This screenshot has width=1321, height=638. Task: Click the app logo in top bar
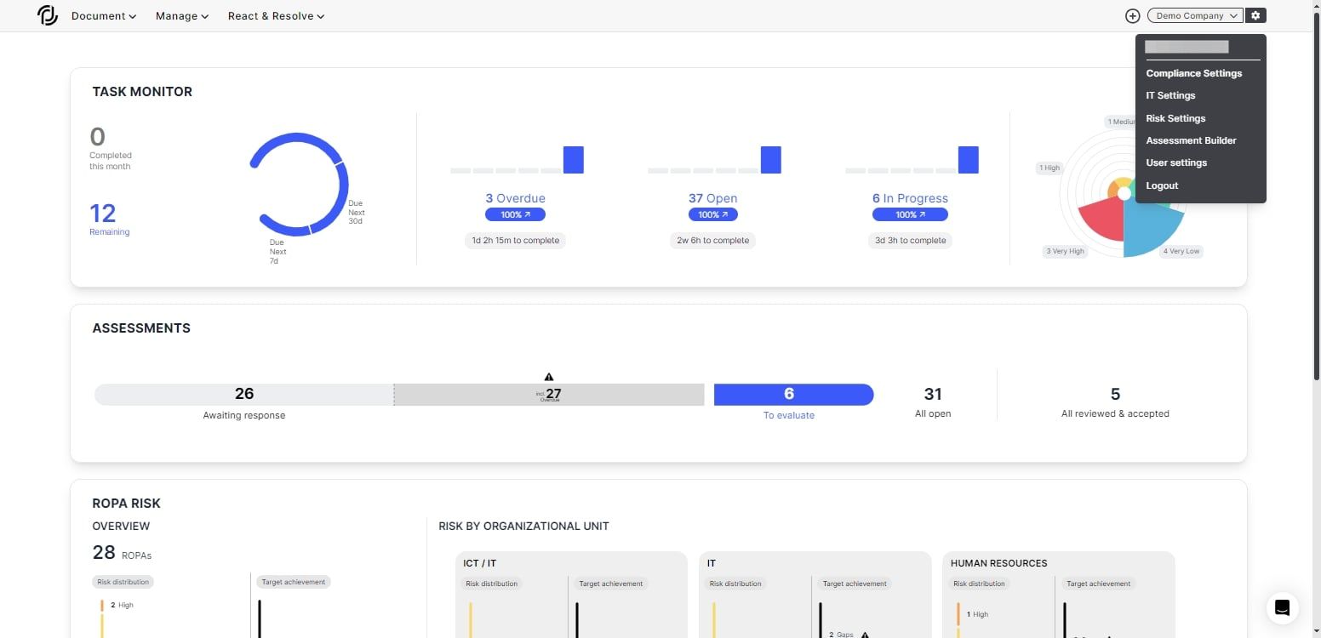[48, 15]
